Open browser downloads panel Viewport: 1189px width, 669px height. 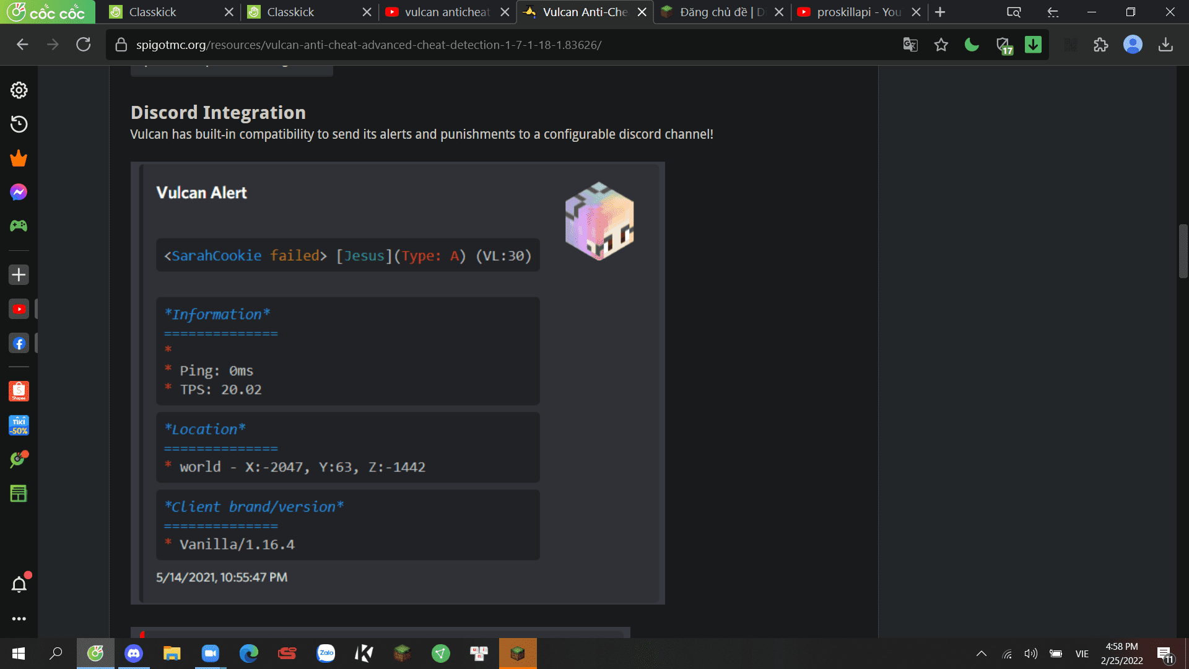click(1165, 45)
